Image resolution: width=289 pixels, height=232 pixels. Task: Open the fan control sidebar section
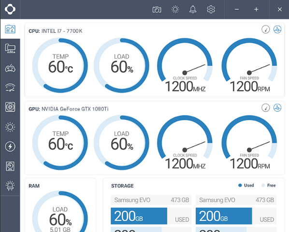pyautogui.click(x=10, y=107)
